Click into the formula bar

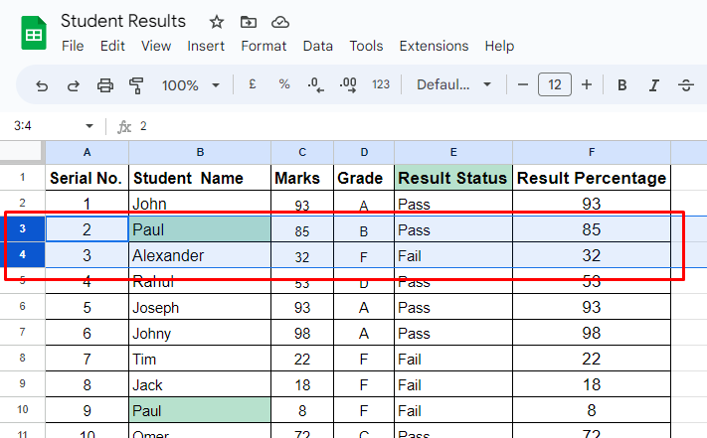(420, 126)
